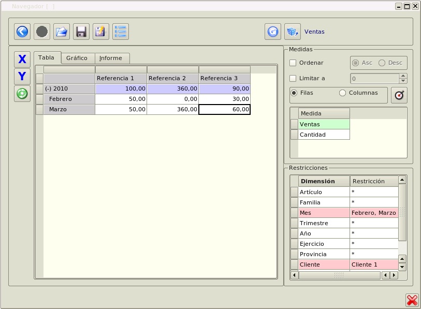This screenshot has height=309, width=421.
Task: Select the Marzo row header
Action: 69,110
